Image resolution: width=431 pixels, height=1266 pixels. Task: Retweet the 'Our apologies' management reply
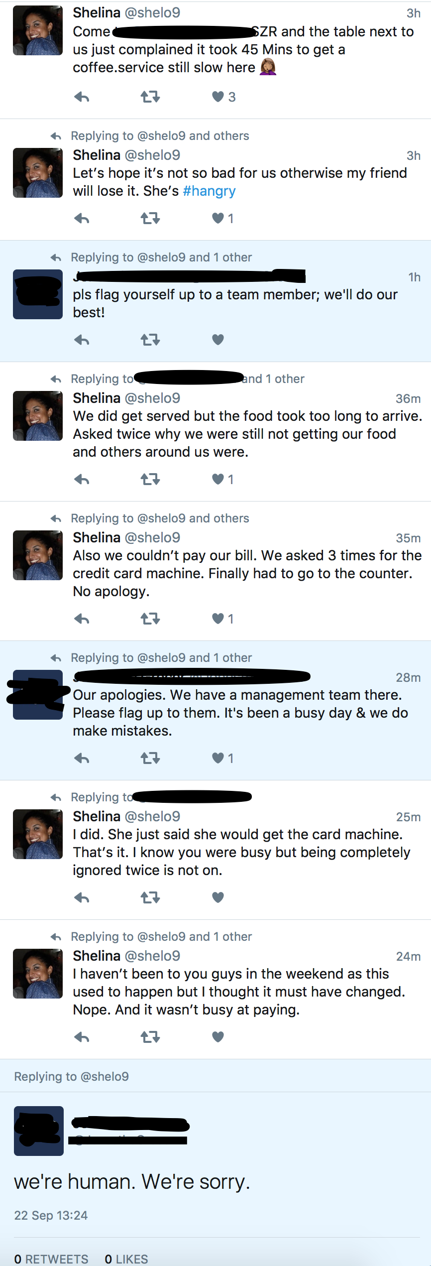tap(150, 758)
